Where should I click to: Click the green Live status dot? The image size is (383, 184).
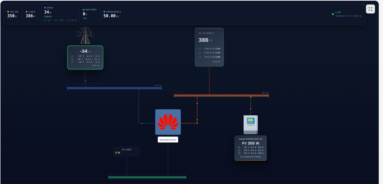click(x=333, y=14)
